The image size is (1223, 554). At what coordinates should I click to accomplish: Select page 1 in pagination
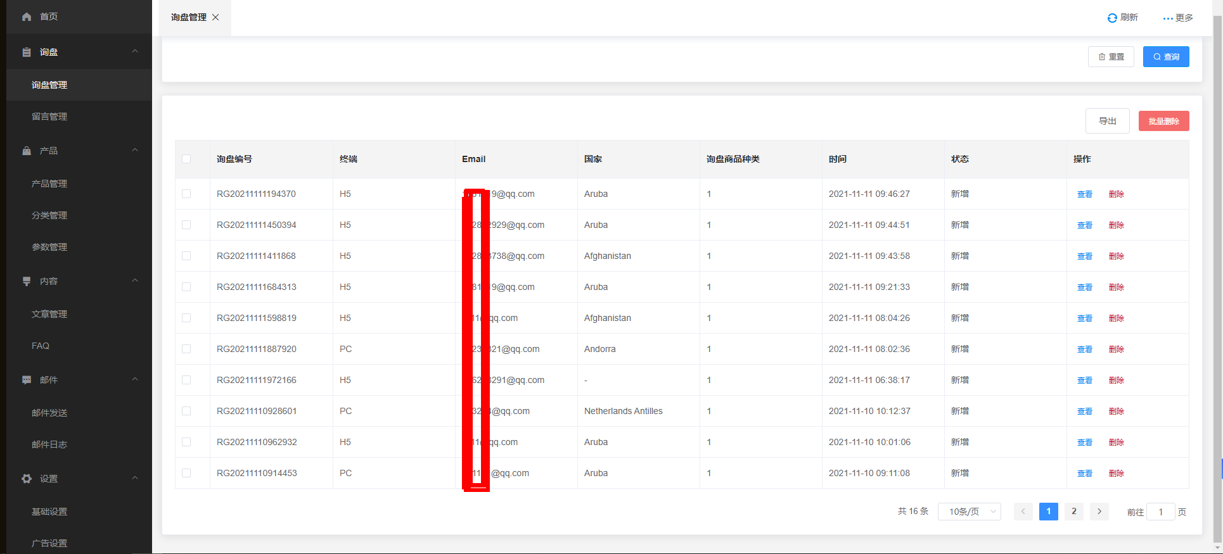point(1049,512)
